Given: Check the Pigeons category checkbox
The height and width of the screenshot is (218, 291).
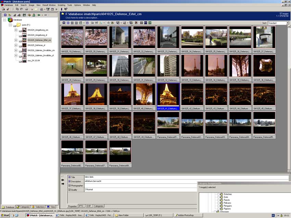Looking at the screenshot, I should 218,209.
